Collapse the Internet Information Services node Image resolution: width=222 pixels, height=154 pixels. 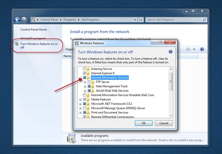pyautogui.click(x=80, y=78)
